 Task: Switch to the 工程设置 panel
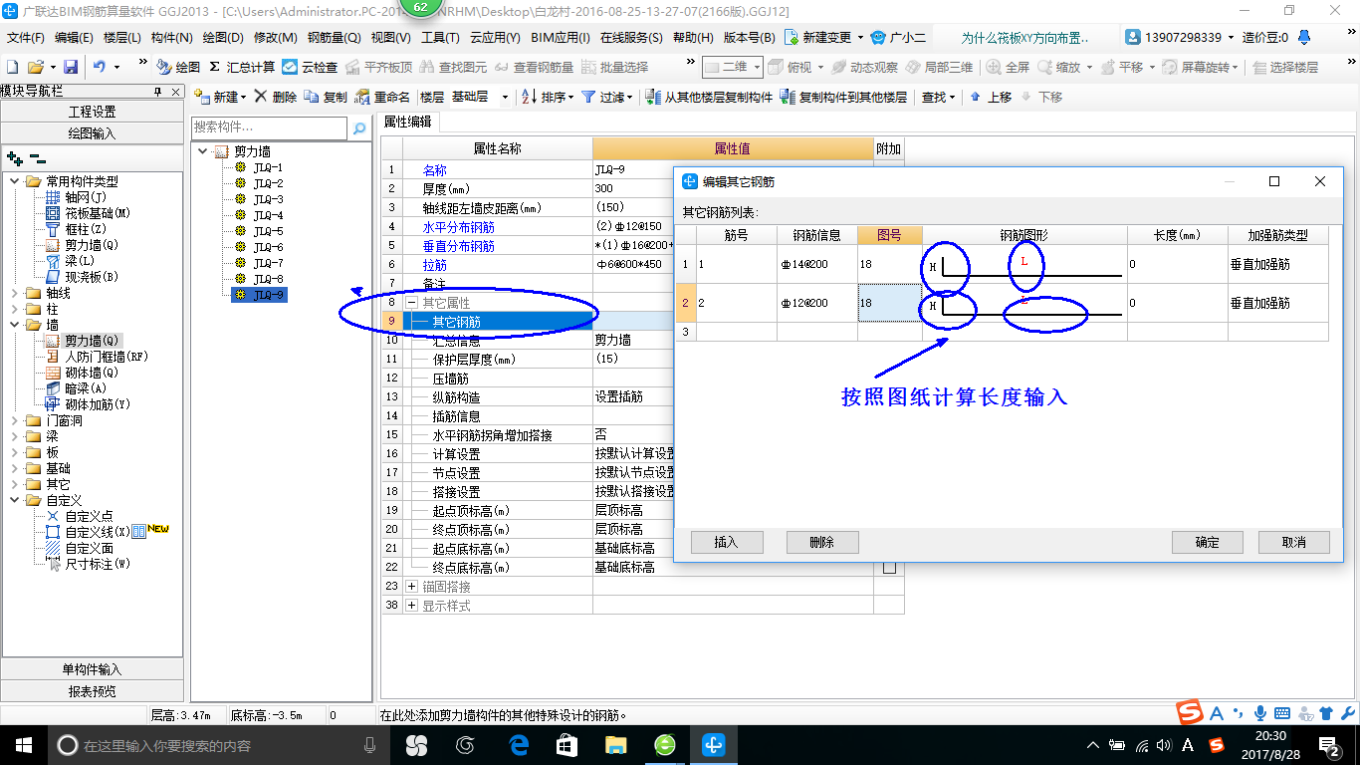coord(92,112)
